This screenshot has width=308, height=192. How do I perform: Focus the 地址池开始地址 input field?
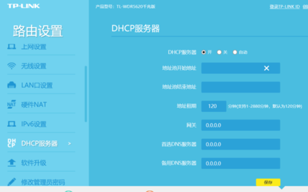tap(241, 68)
